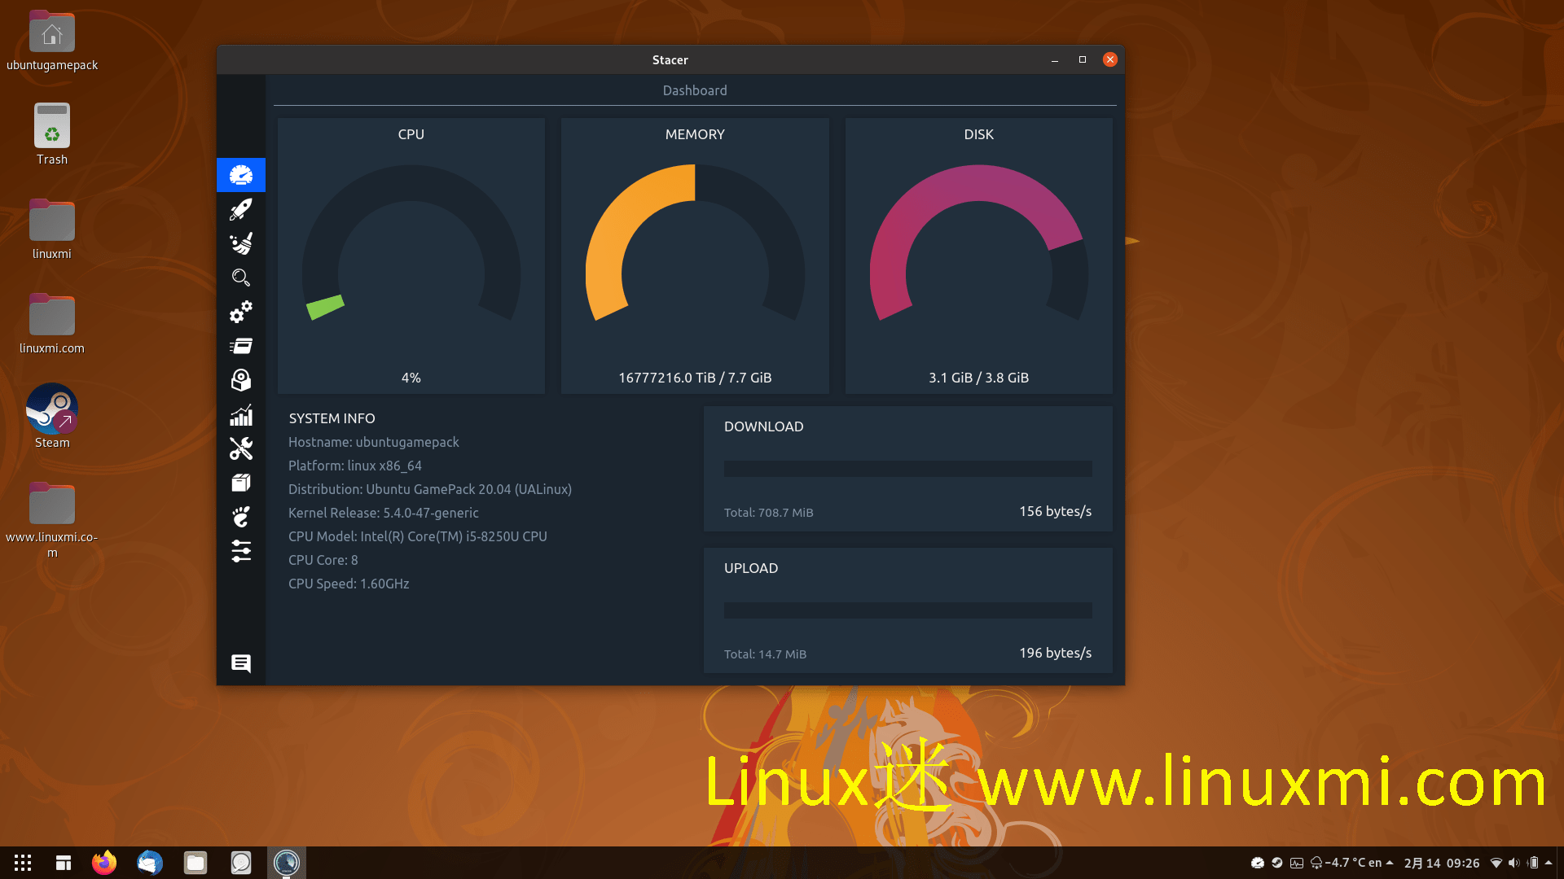Open the applications grid launcher

click(23, 863)
